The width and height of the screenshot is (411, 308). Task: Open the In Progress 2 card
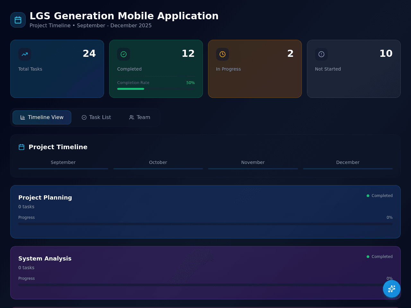coord(255,69)
